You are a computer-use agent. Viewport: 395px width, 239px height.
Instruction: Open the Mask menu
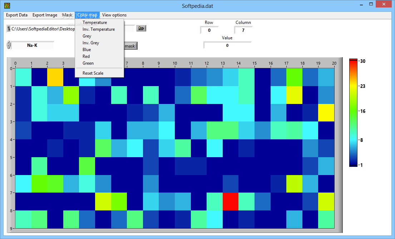click(x=67, y=15)
